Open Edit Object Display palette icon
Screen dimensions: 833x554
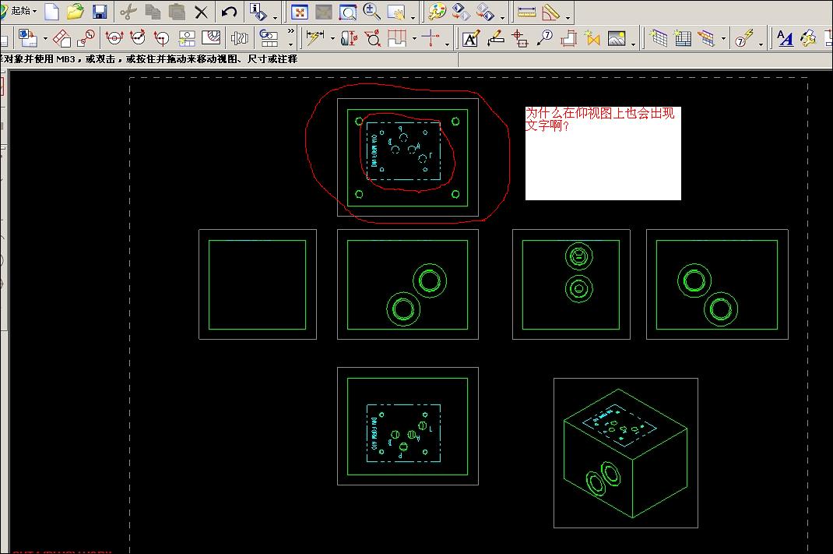pos(437,11)
